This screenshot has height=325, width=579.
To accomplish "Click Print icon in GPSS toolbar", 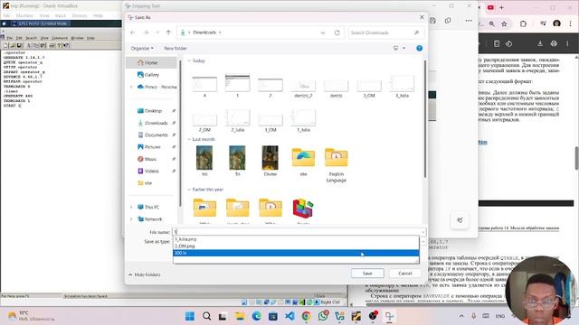I will 52,45.
